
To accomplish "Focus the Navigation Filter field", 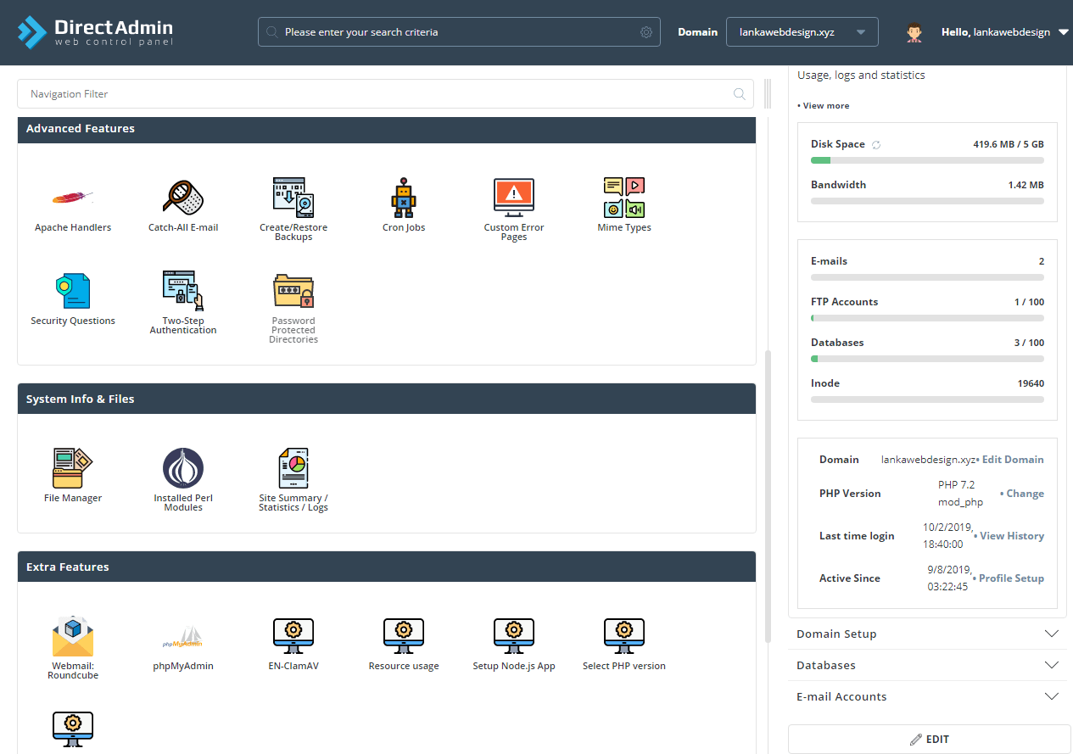I will click(385, 94).
